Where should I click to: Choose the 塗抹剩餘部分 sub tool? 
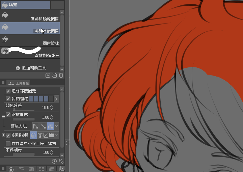pos(30,52)
